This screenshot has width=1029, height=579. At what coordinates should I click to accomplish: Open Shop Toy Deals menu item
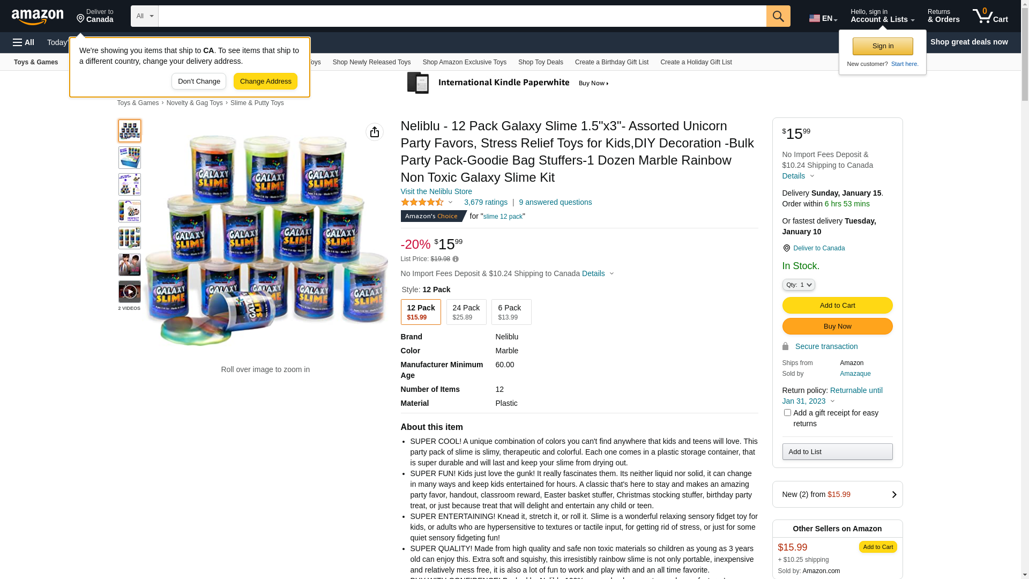(x=541, y=62)
